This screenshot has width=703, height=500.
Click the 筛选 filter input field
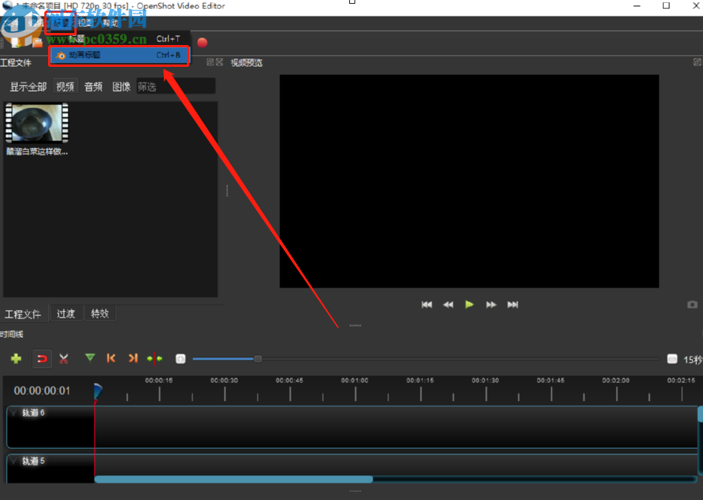176,86
